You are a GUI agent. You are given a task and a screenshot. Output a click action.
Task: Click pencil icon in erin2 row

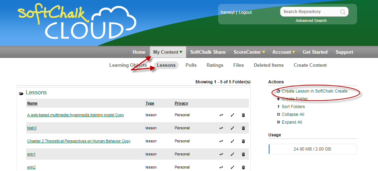tap(232, 167)
